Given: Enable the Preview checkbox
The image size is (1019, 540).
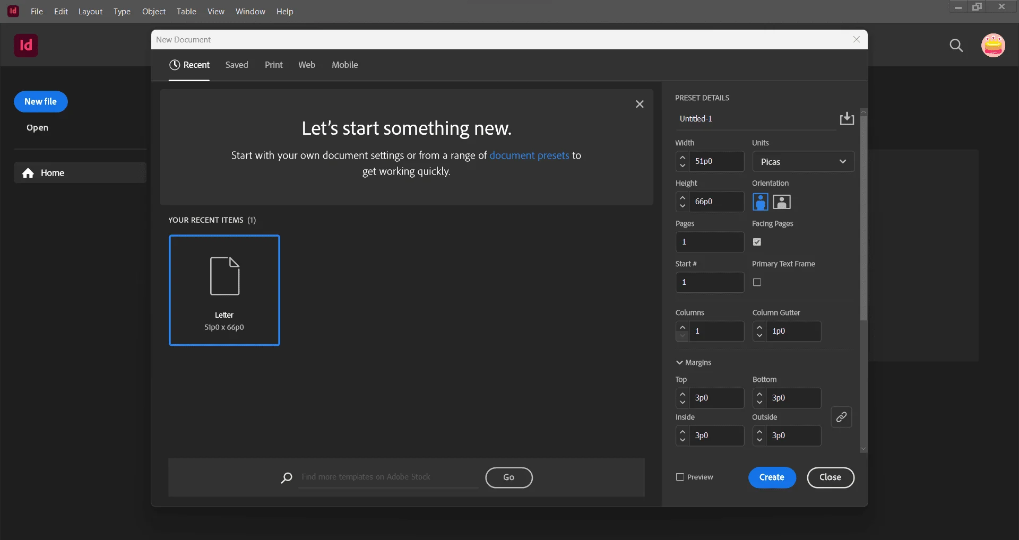Looking at the screenshot, I should tap(680, 477).
